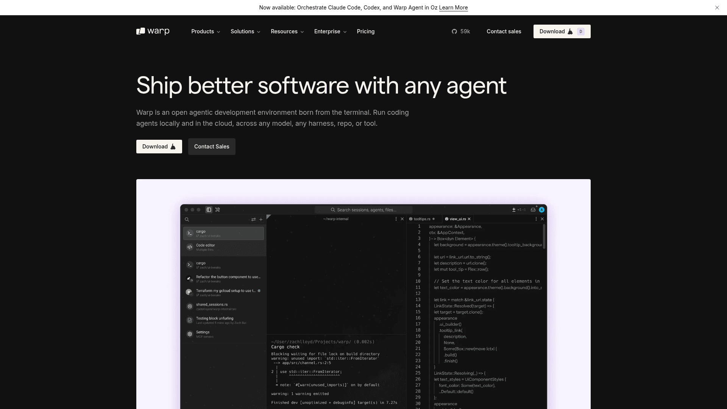
Task: Click the Cargo check command text
Action: coord(285,347)
